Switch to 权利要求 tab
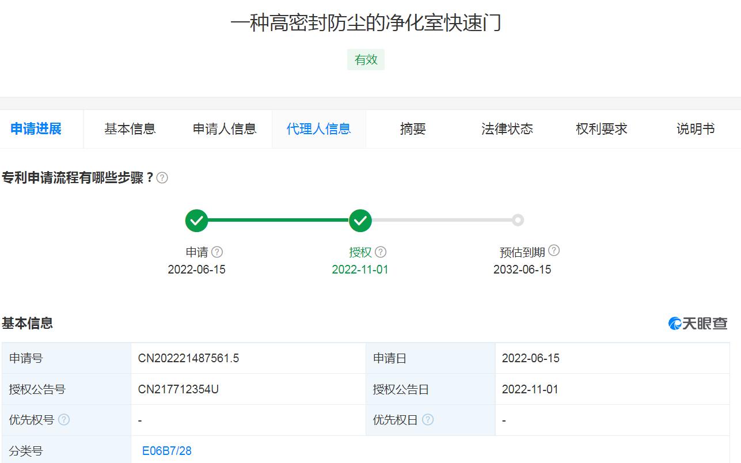Viewport: 741px width, 463px height. [x=602, y=129]
